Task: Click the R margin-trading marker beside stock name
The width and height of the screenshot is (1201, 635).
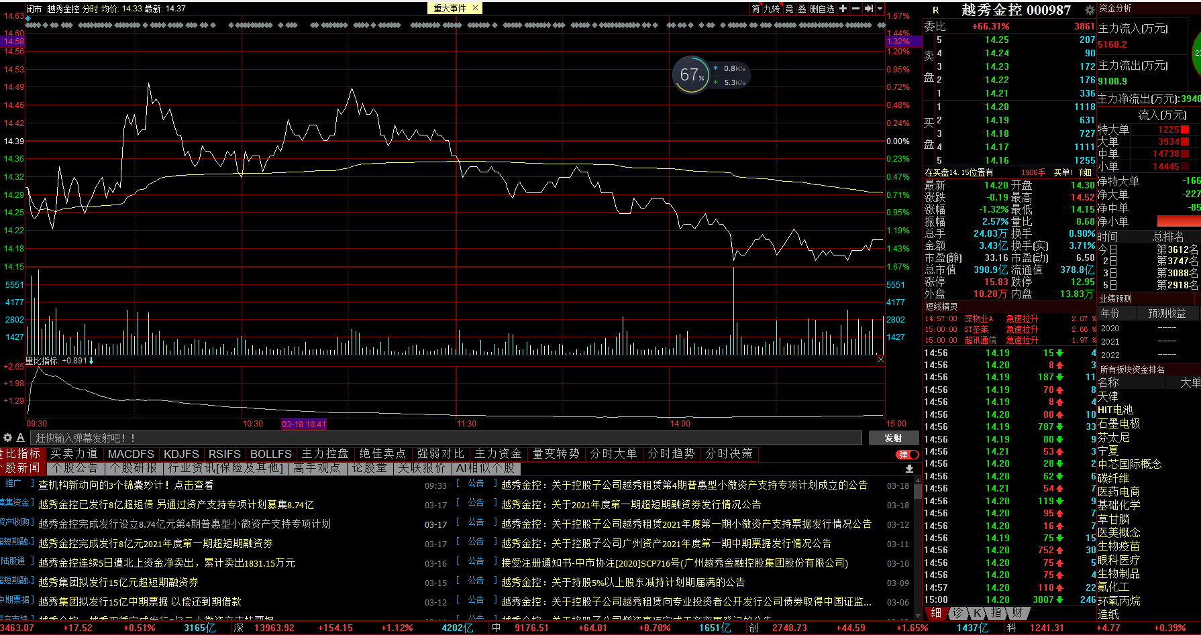Action: [x=936, y=10]
